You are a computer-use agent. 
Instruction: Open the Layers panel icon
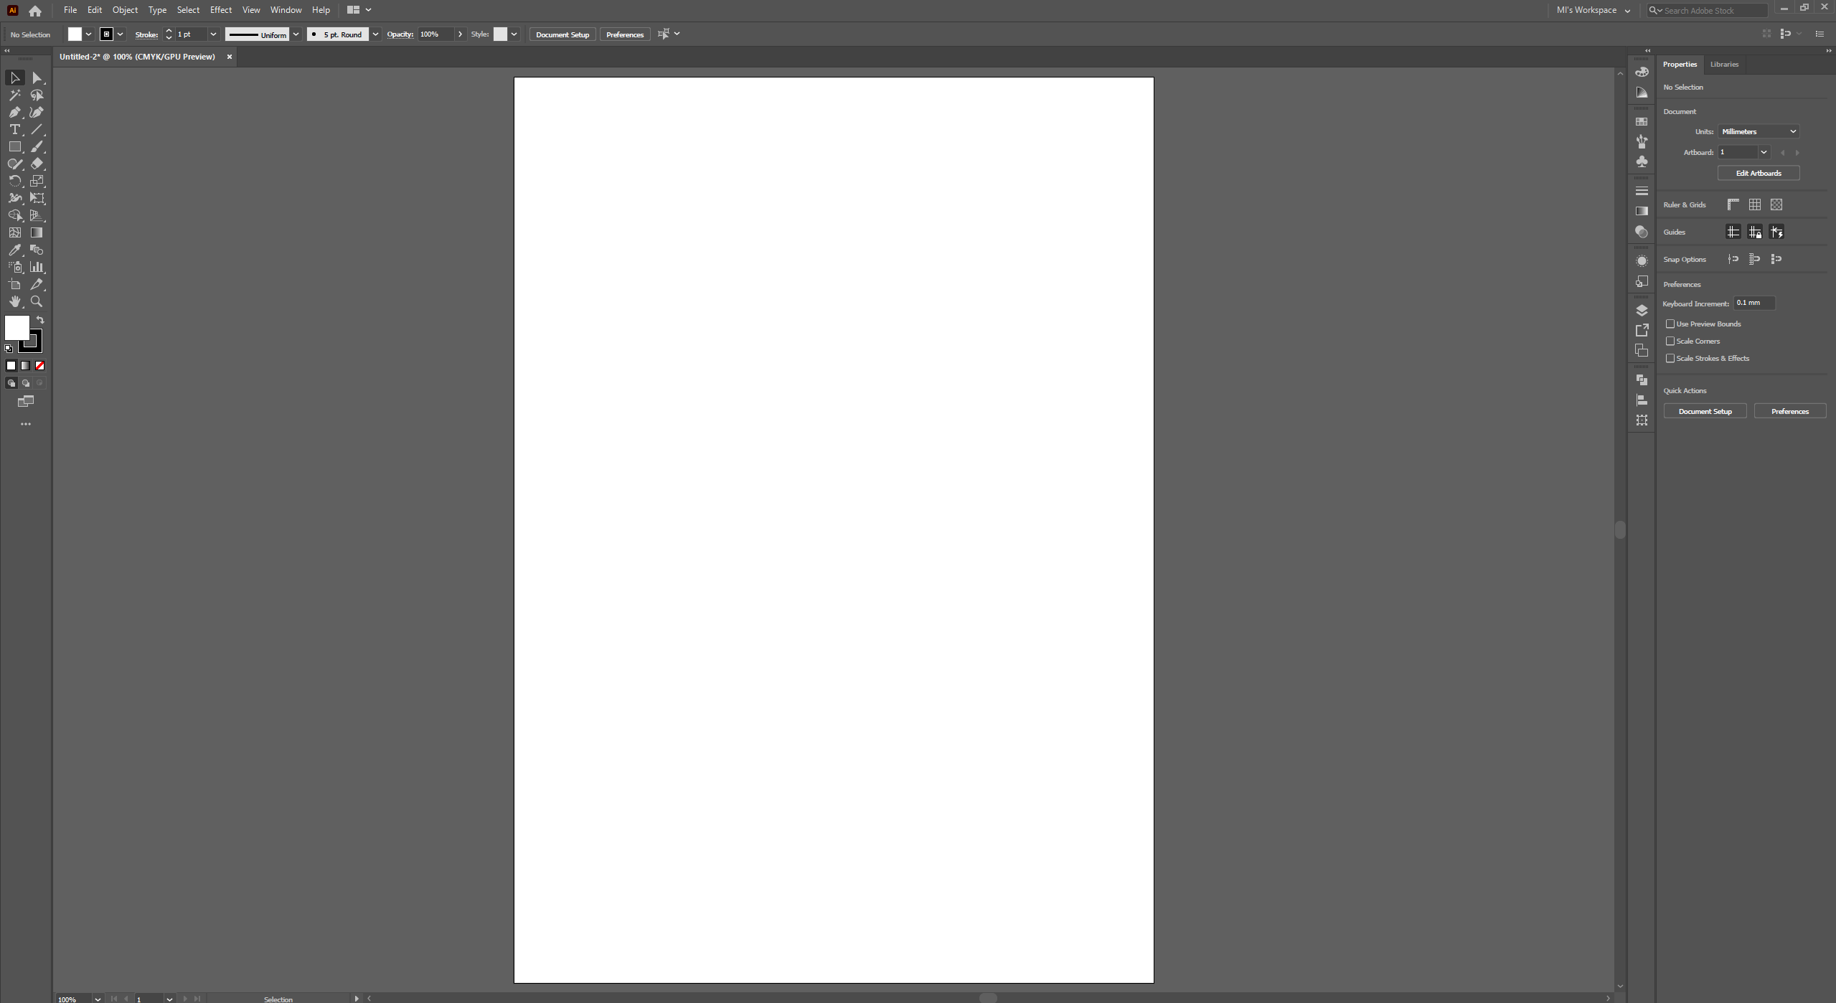tap(1642, 310)
